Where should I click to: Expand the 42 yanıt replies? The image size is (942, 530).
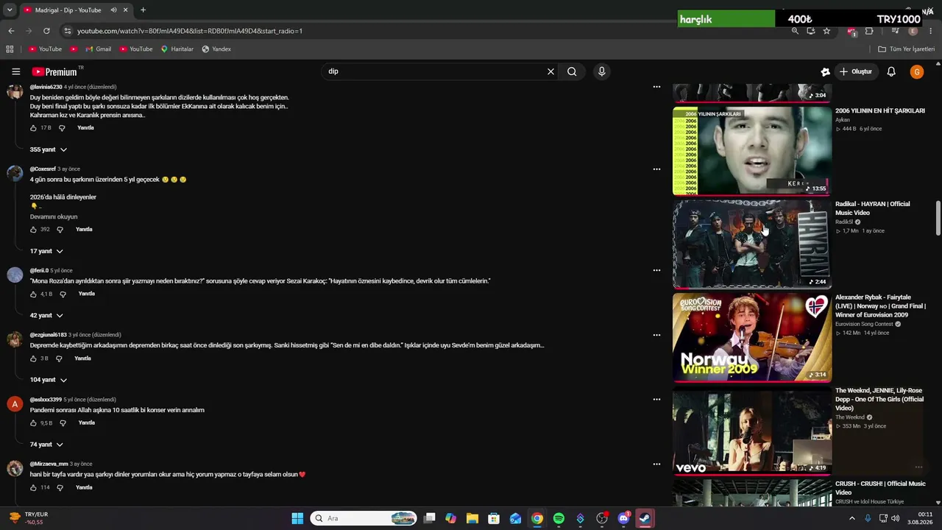click(x=47, y=315)
